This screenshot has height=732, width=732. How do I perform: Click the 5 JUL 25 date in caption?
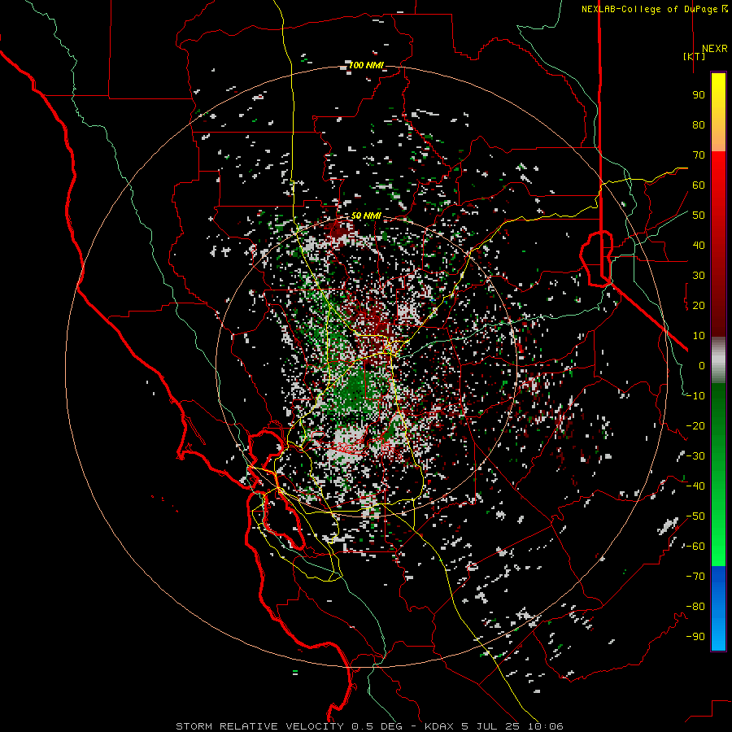(490, 726)
